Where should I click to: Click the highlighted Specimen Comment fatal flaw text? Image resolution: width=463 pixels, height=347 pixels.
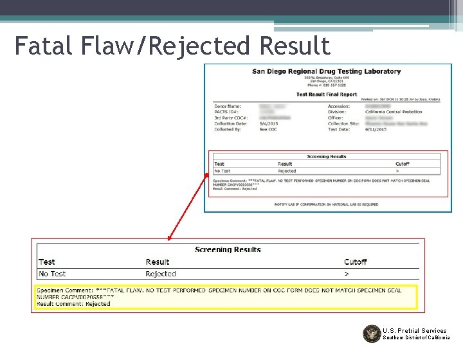point(219,293)
